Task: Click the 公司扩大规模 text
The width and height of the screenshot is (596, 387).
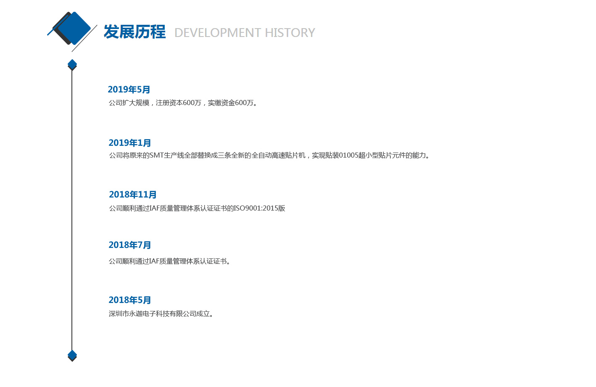Action: pyautogui.click(x=129, y=103)
